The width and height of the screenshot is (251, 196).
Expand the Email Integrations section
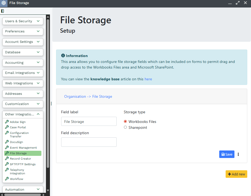click(x=23, y=73)
